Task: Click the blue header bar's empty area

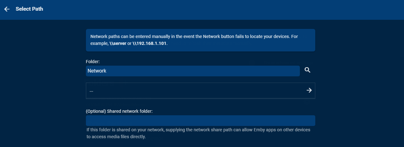Action: (220, 9)
